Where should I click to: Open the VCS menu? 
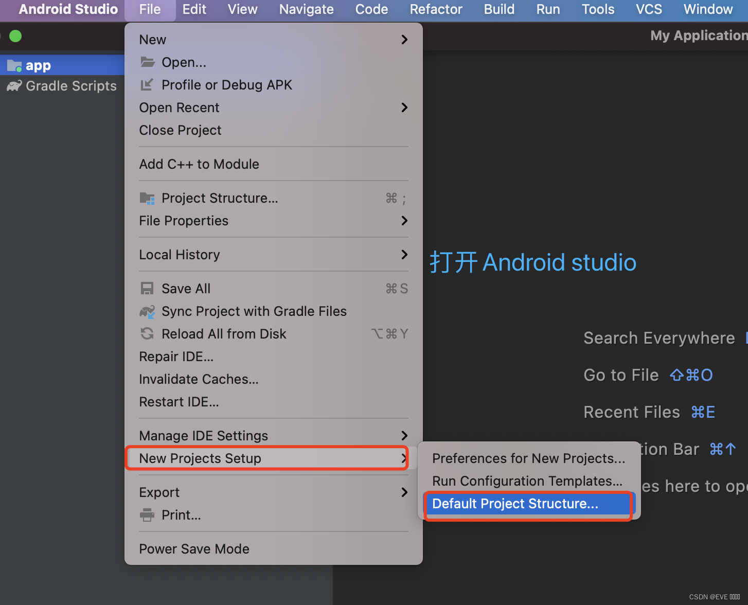[649, 9]
